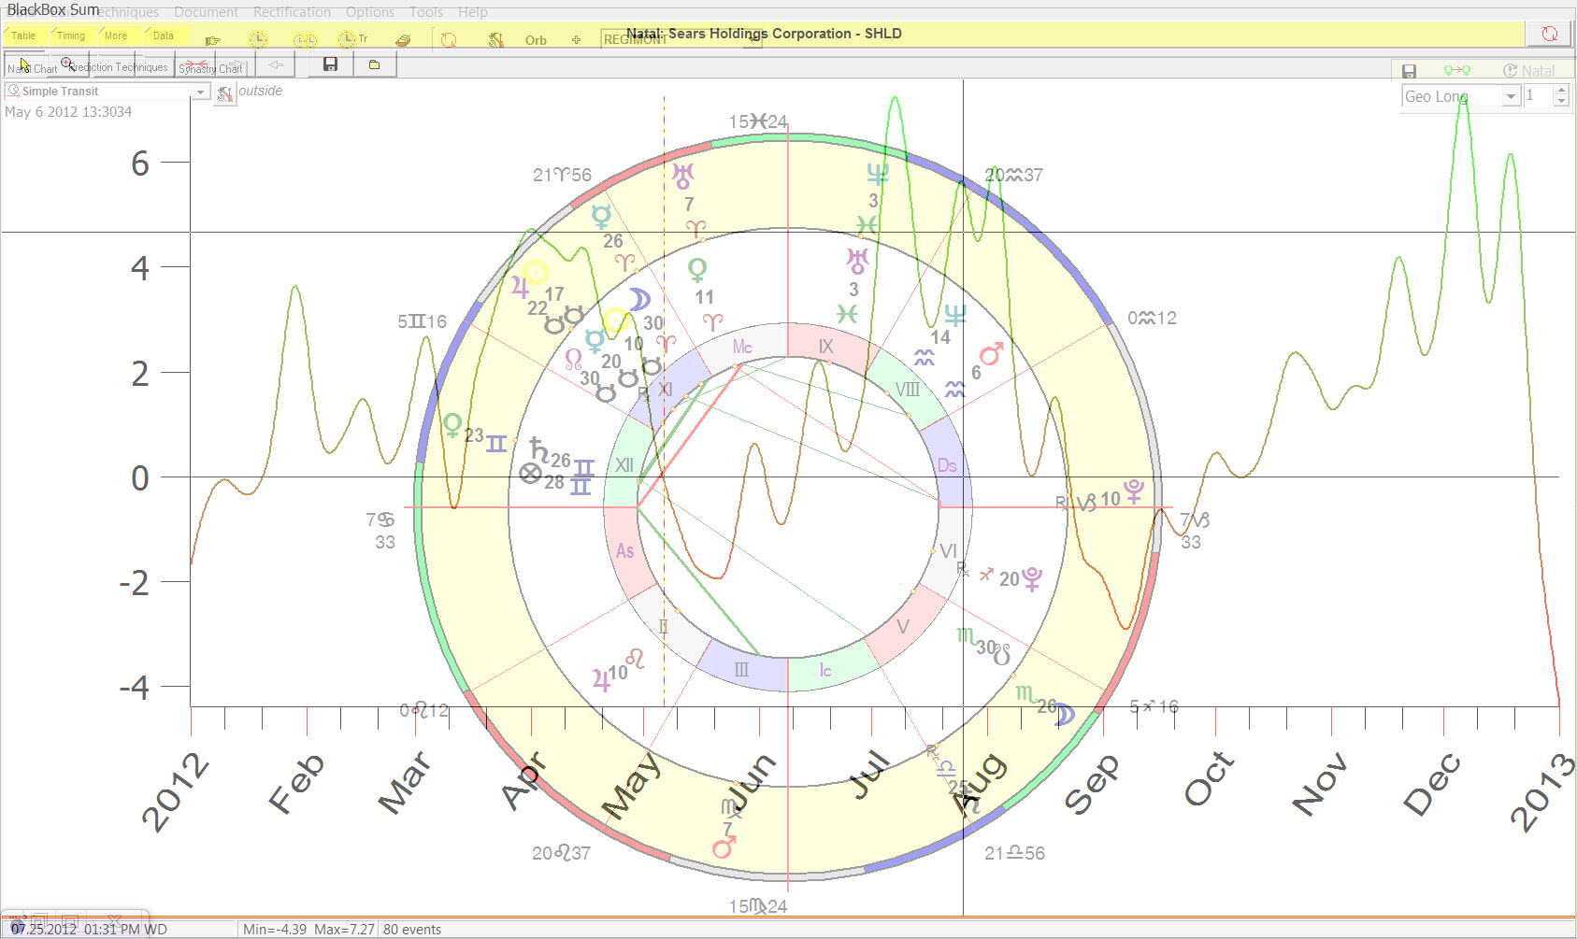
Task: Open the Rectification menu
Action: click(x=292, y=12)
